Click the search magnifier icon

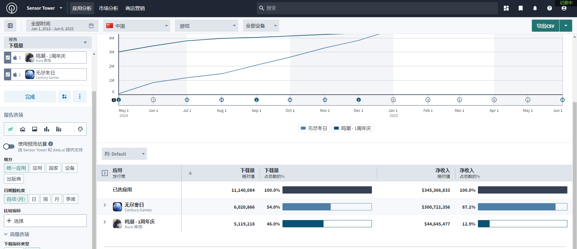coord(262,8)
